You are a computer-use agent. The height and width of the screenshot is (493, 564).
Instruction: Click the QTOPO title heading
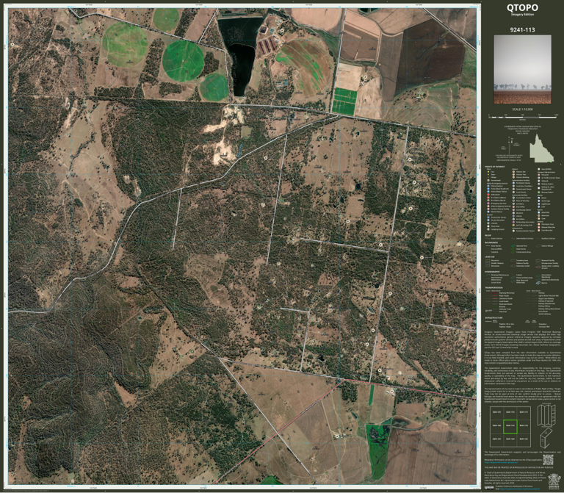pyautogui.click(x=523, y=7)
